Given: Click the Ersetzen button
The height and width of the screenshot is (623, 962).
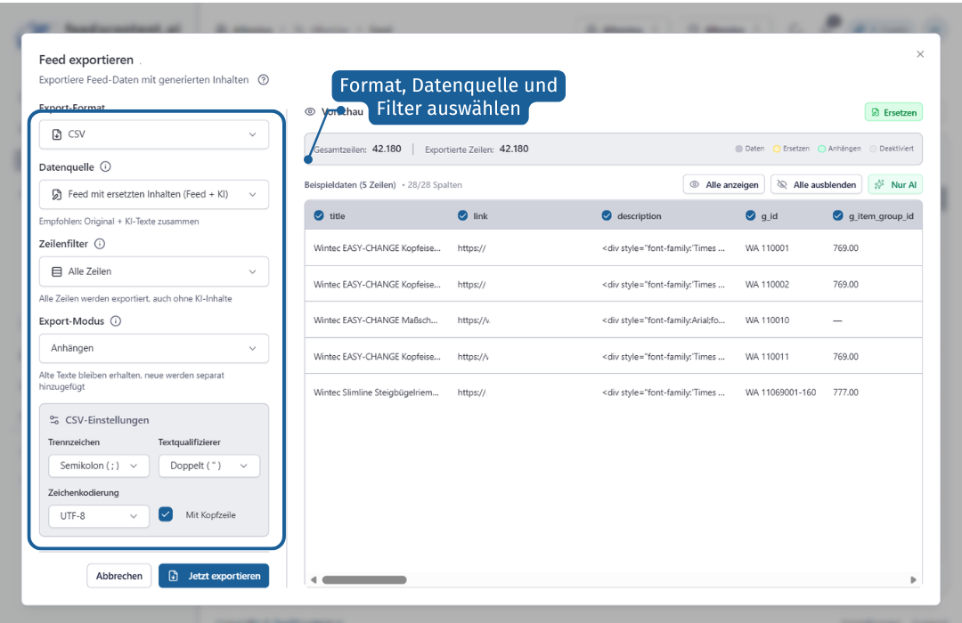Looking at the screenshot, I should tap(894, 112).
